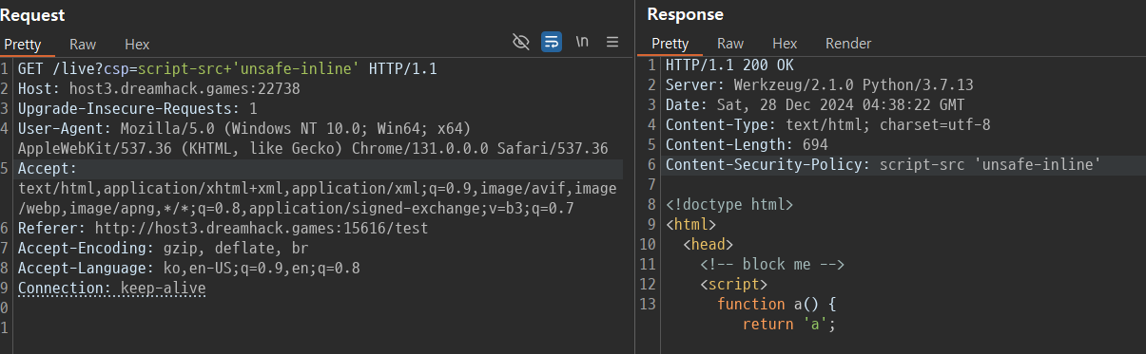Select the Request Pretty tab
Screen dimensions: 1146x354
click(x=23, y=45)
